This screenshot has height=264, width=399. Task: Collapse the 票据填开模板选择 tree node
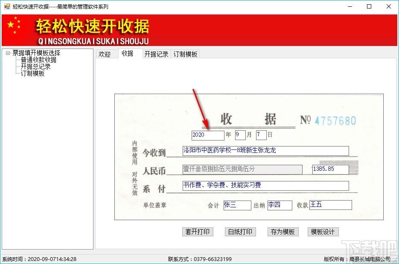coord(7,53)
